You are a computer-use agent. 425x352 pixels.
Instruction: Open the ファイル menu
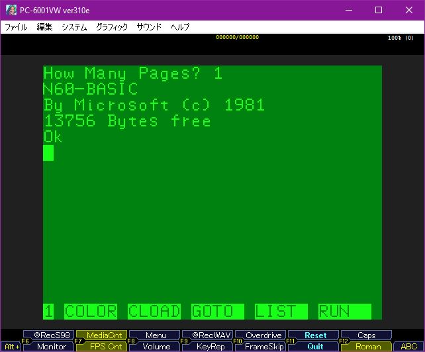click(16, 27)
